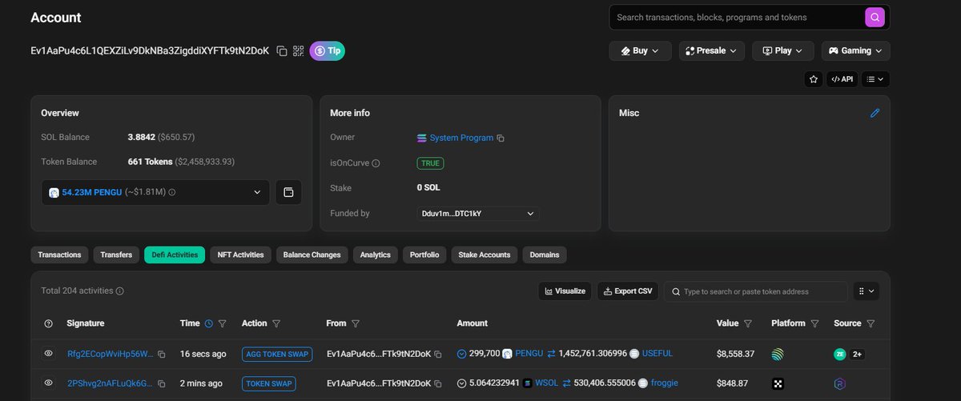The image size is (961, 401).
Task: Open the Balance Changes tab
Action: (x=312, y=255)
